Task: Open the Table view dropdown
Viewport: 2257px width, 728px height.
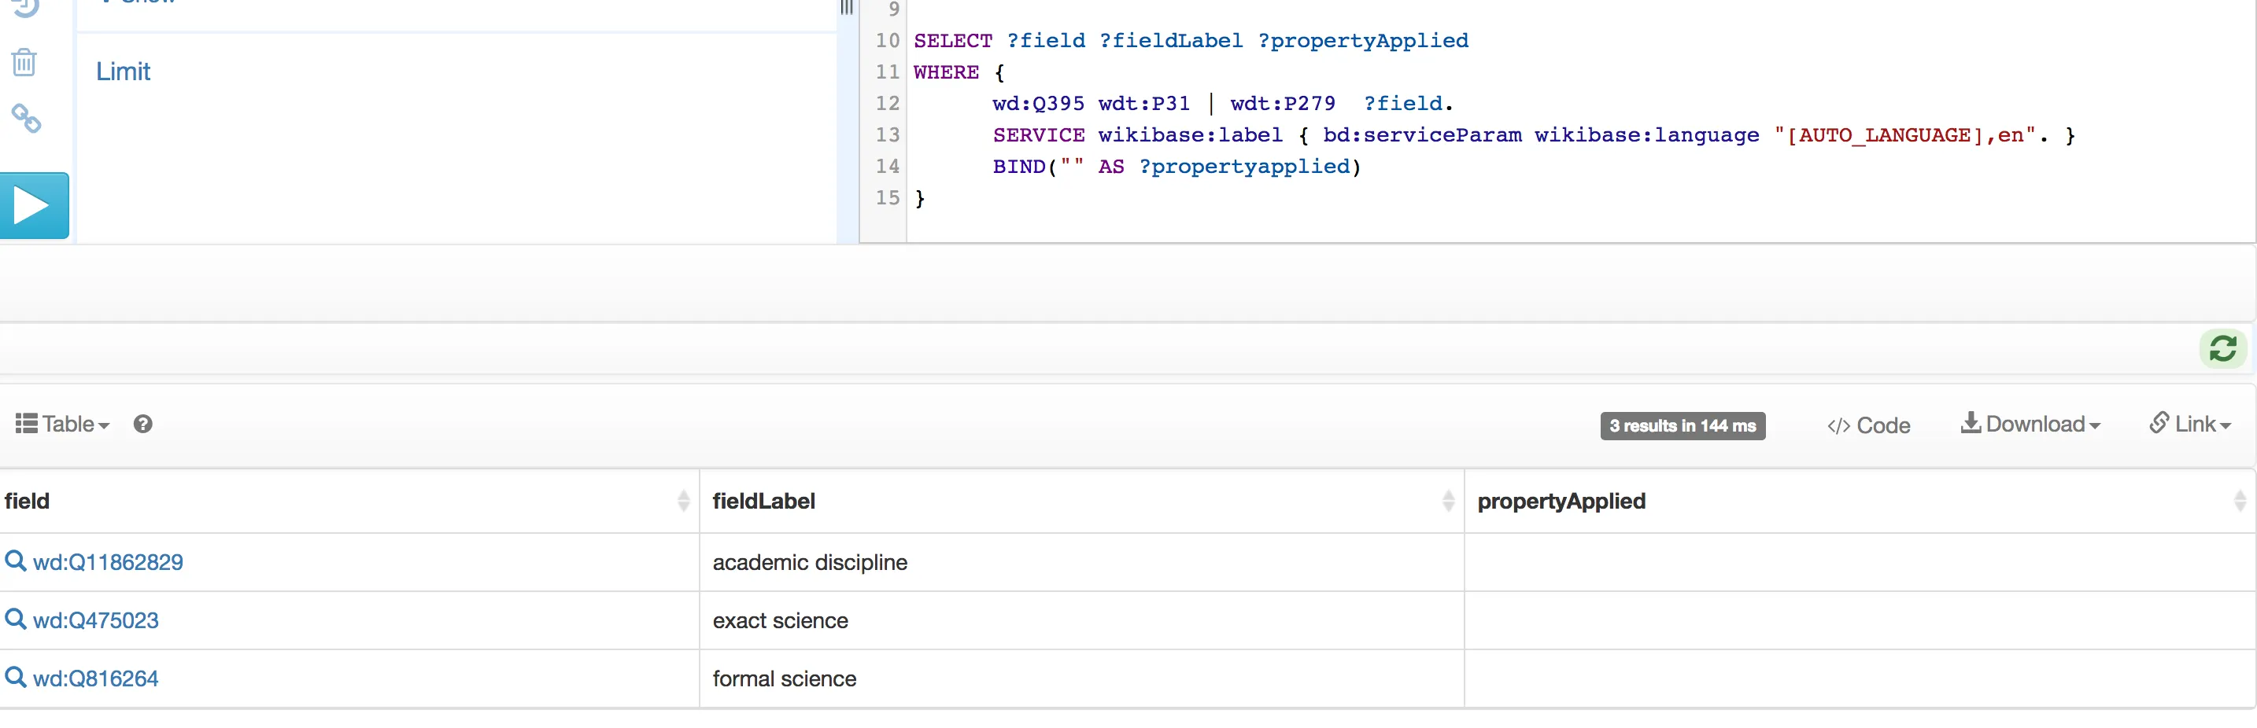Action: [63, 425]
